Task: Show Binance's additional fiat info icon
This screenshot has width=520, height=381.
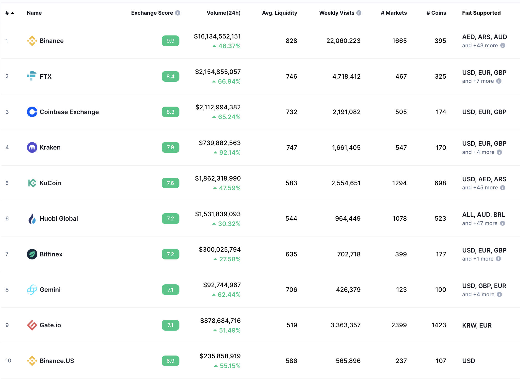Action: tap(503, 45)
